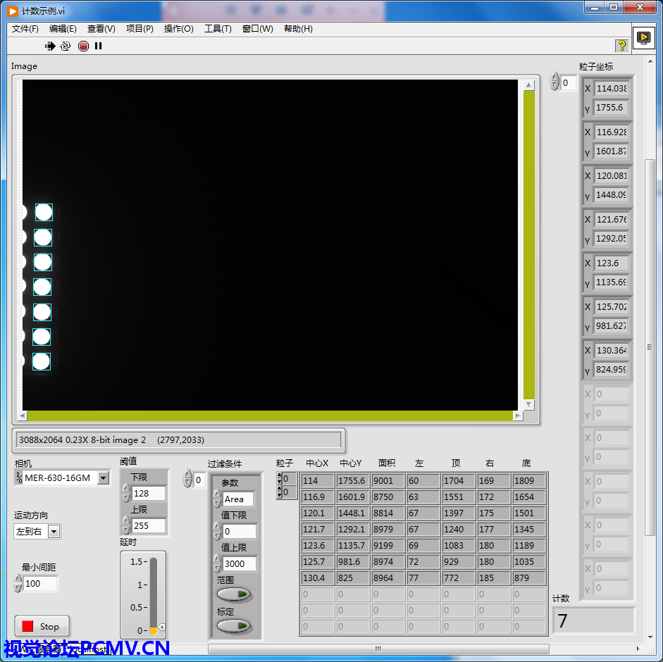Image resolution: width=663 pixels, height=662 pixels.
Task: Click the Pause icon in the toolbar
Action: [x=99, y=46]
